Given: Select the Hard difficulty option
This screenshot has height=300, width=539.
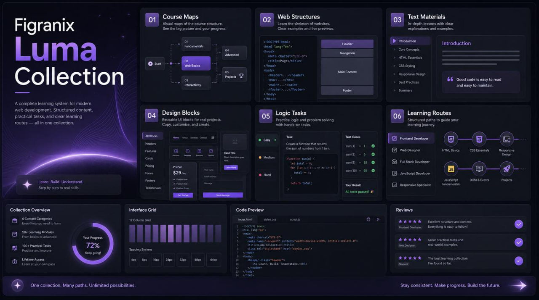Looking at the screenshot, I should pyautogui.click(x=268, y=175).
